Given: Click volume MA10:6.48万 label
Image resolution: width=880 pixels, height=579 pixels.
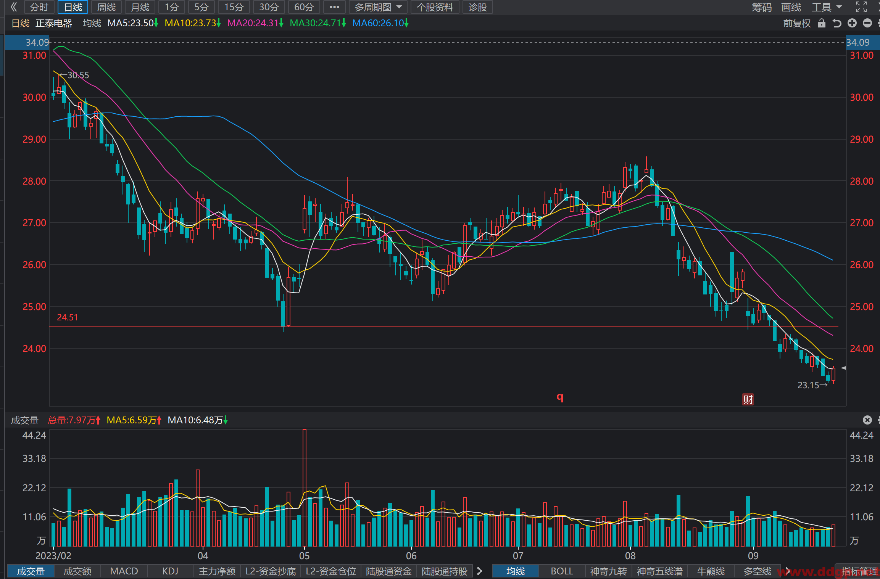Looking at the screenshot, I should click(198, 420).
